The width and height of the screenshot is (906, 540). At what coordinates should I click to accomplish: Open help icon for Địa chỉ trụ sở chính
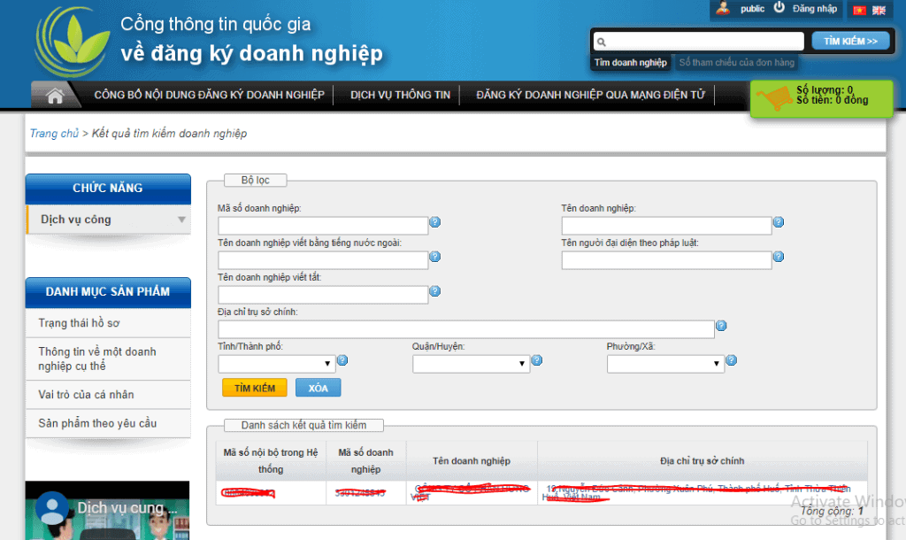pos(721,326)
